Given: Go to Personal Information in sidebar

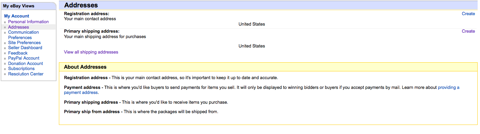Looking at the screenshot, I should coord(28,22).
